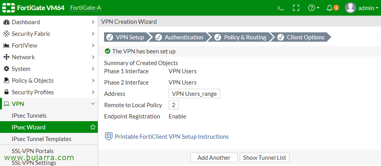Open the VPN Users_range address object
381x166 pixels.
pos(194,94)
